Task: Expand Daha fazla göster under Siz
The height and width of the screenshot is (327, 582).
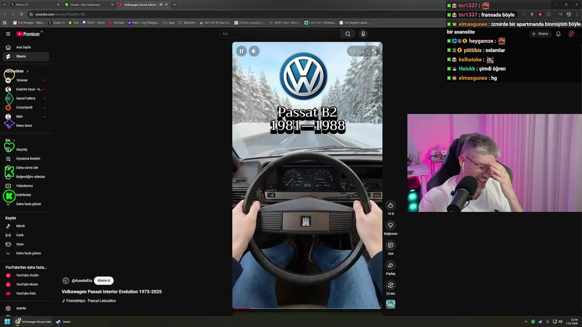Action: 25,204
